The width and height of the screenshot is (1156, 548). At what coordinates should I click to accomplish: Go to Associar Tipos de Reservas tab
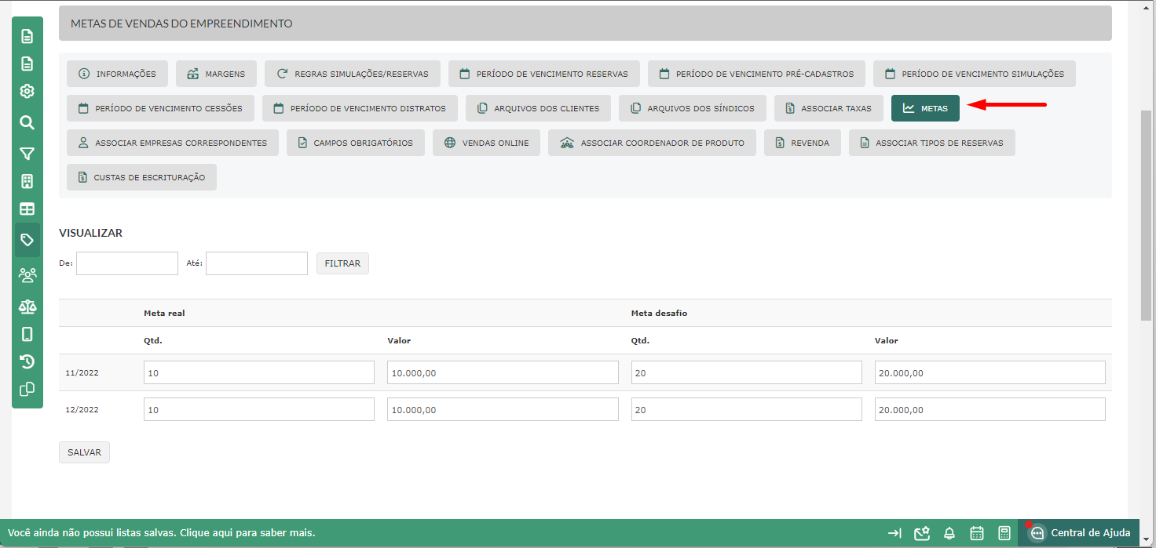932,143
